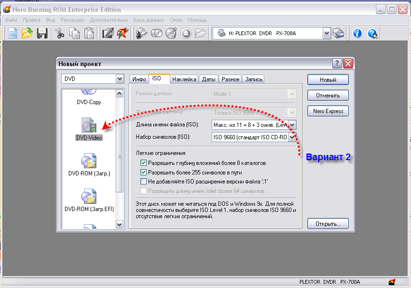This screenshot has width=411, height=288.
Task: Click the Cut scissors icon
Action: pos(60,33)
